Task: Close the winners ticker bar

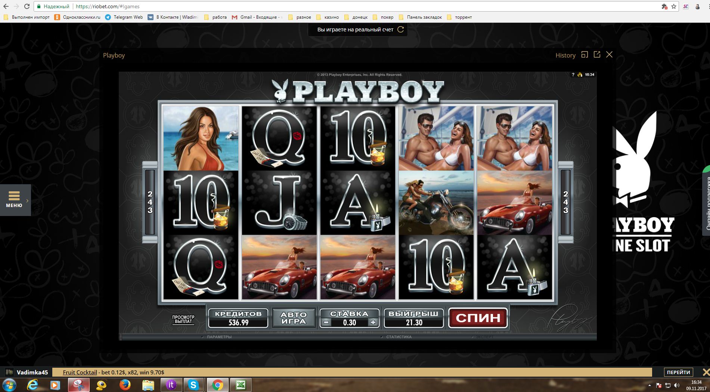Action: pyautogui.click(x=706, y=372)
